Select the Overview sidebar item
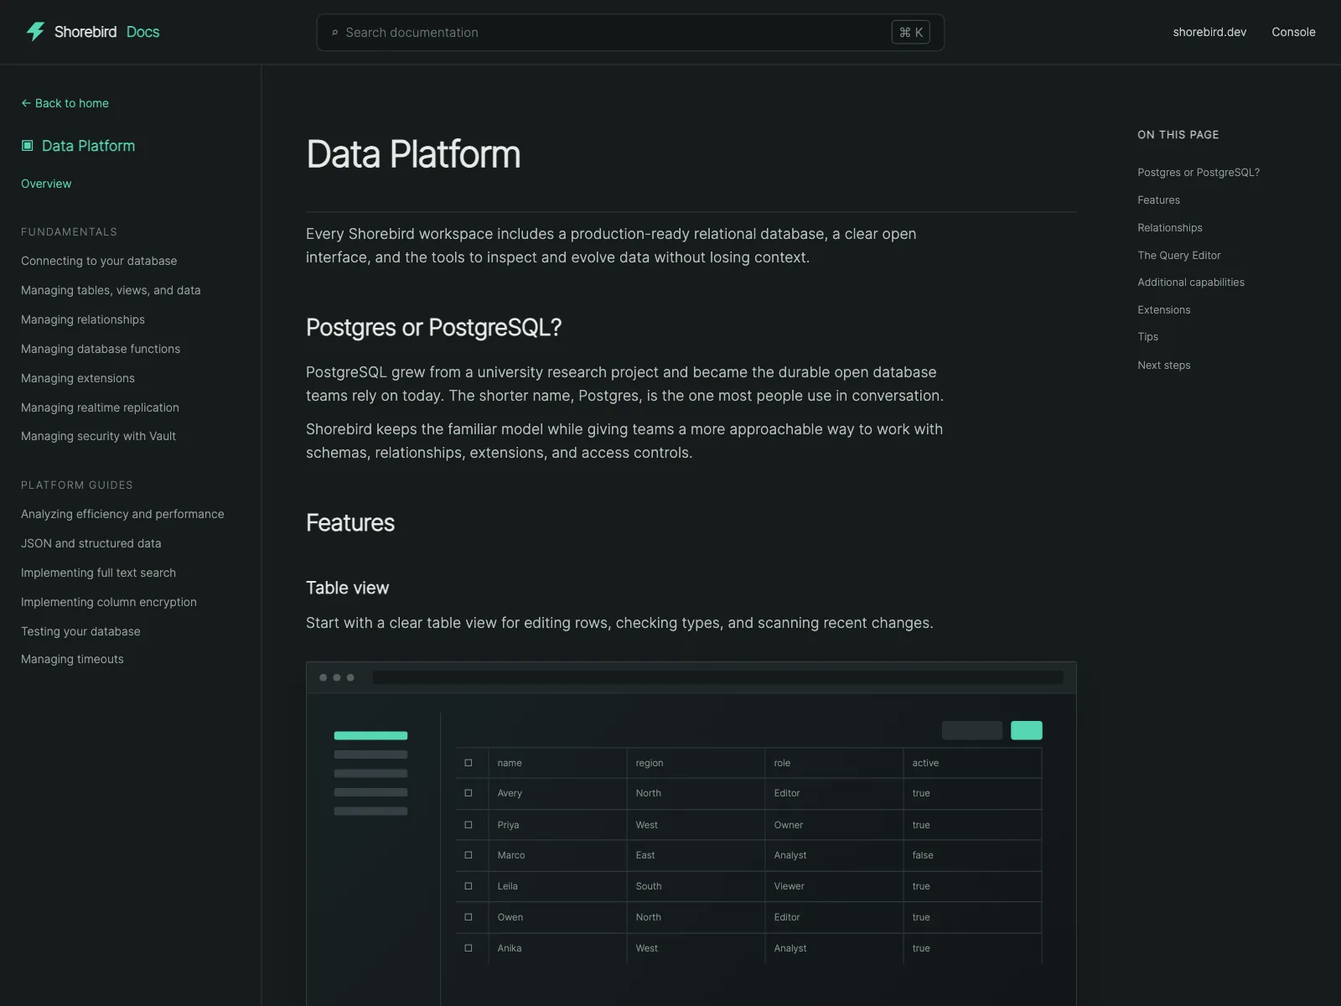Viewport: 1341px width, 1006px height. point(46,184)
